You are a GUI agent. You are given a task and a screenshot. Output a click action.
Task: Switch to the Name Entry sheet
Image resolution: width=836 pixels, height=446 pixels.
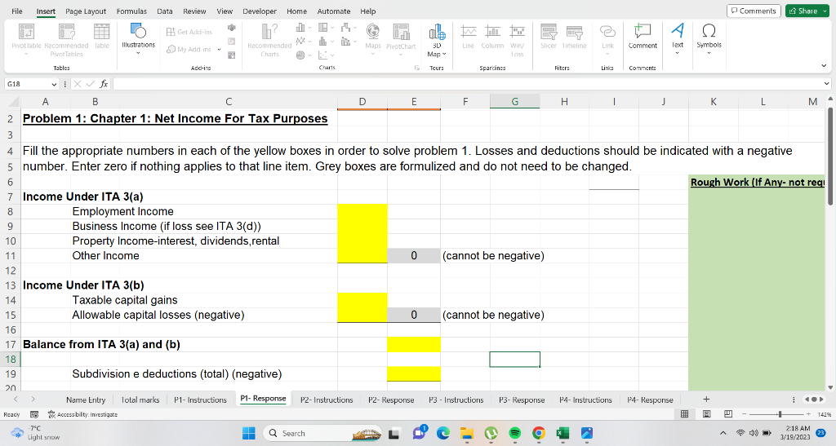pyautogui.click(x=86, y=400)
